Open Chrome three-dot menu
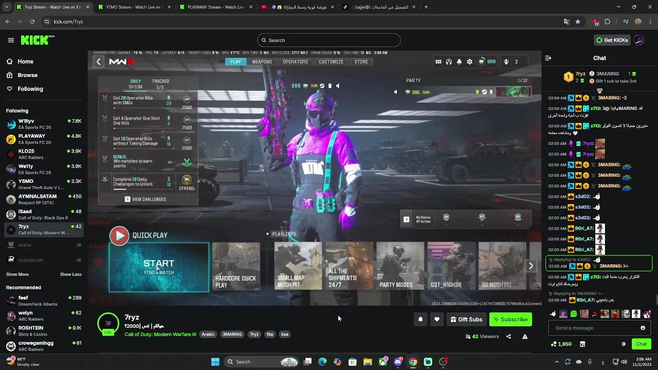 (650, 22)
